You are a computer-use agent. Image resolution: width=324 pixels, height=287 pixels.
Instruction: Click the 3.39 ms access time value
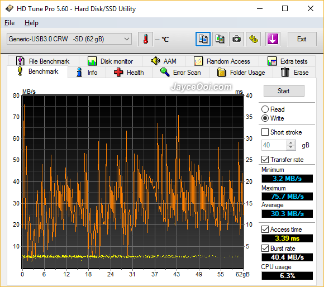(287, 238)
